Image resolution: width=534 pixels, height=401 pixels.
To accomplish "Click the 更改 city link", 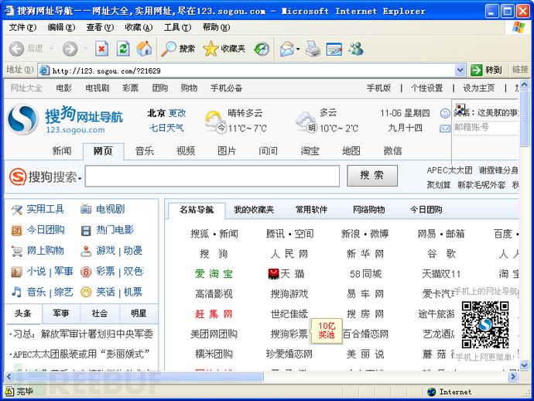I will click(x=177, y=113).
